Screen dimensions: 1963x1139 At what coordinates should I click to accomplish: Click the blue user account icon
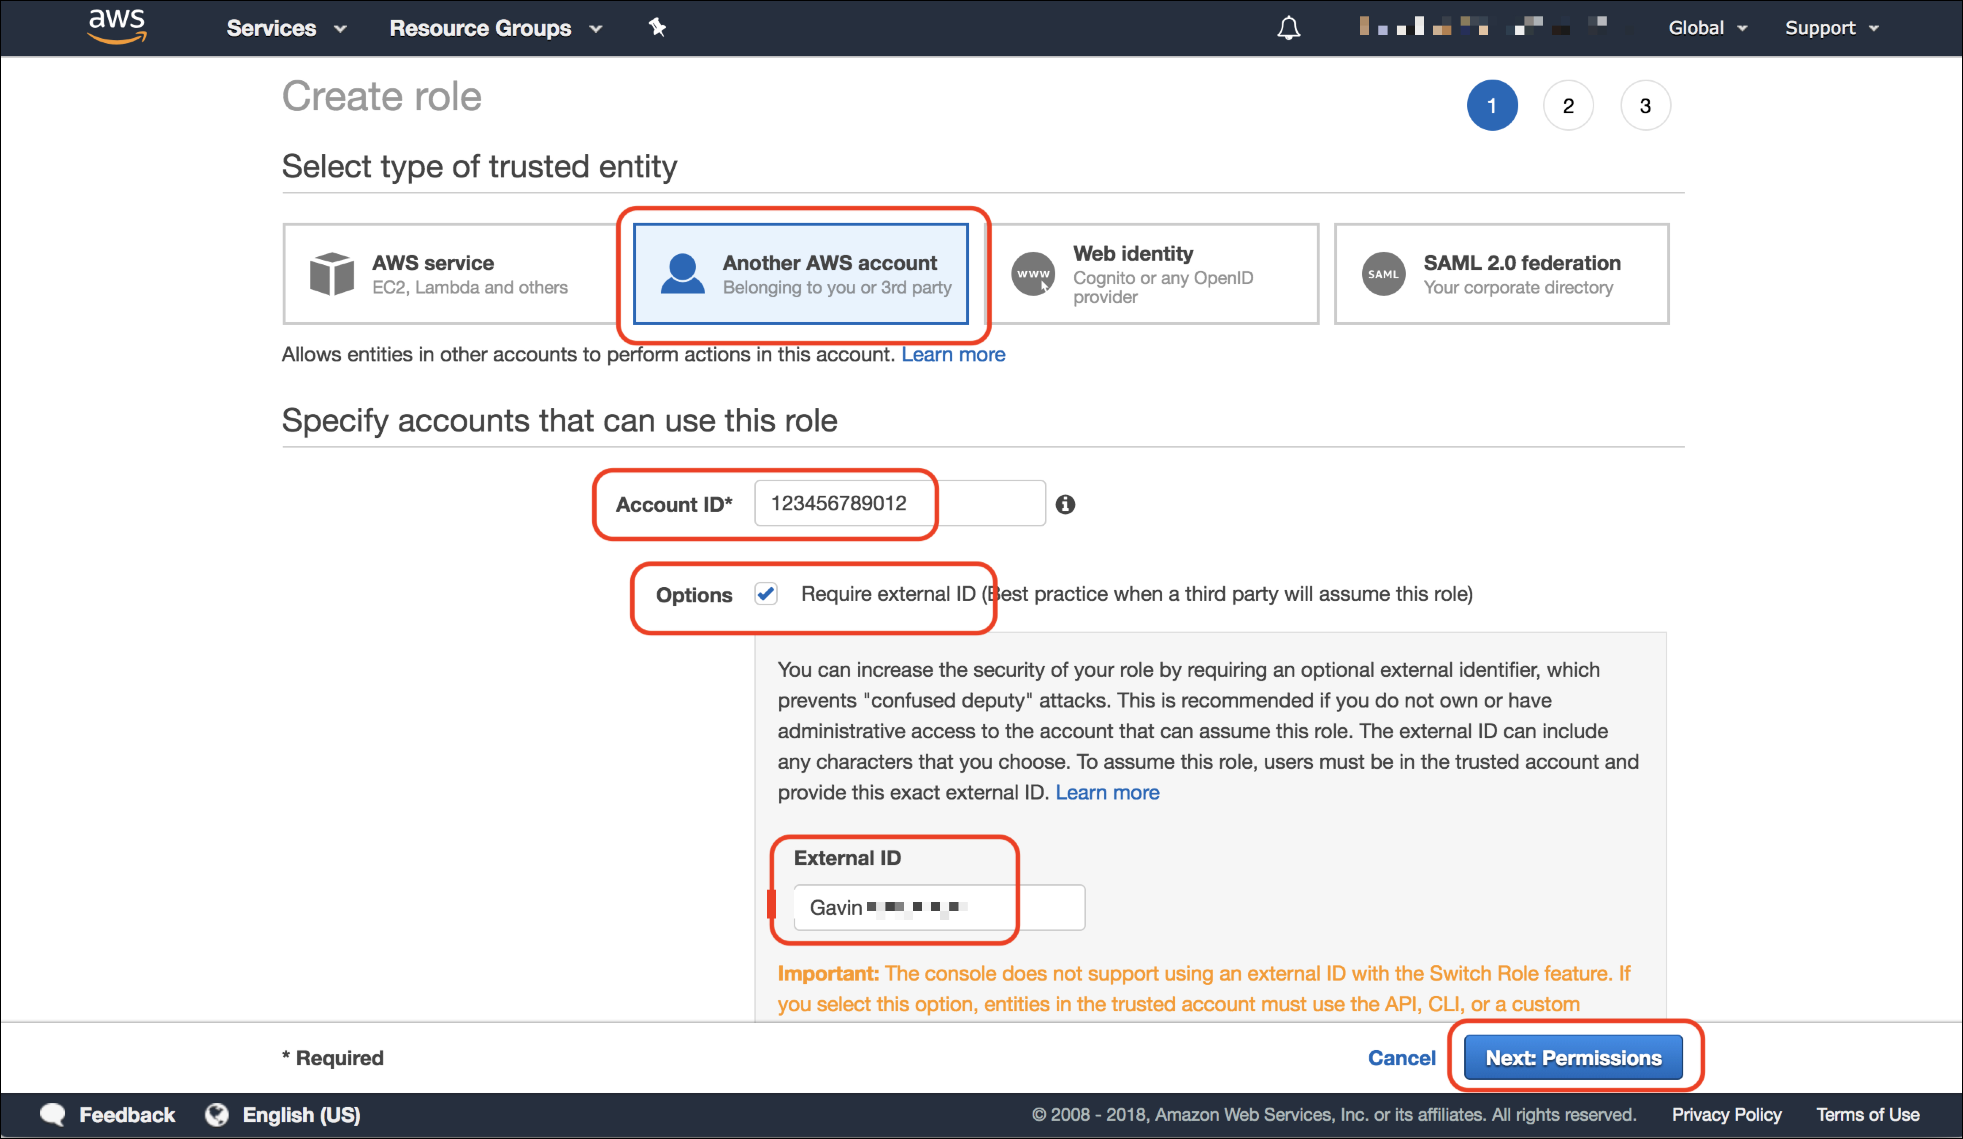[x=682, y=273]
